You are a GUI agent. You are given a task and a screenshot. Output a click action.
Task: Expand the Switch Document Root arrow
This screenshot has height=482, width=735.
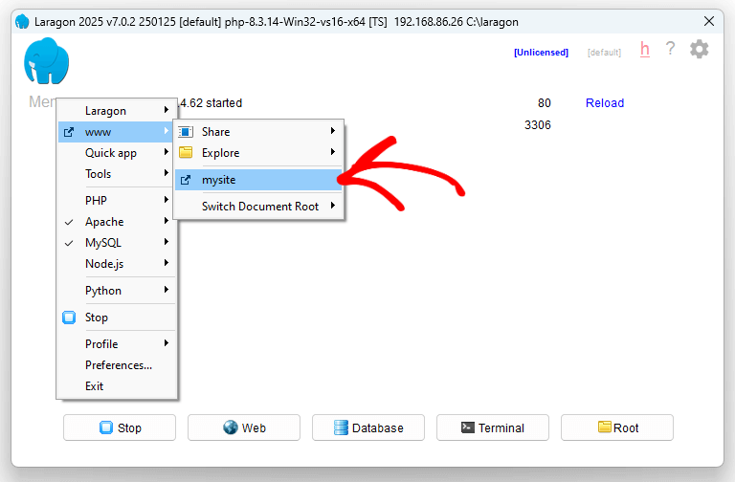click(x=333, y=206)
